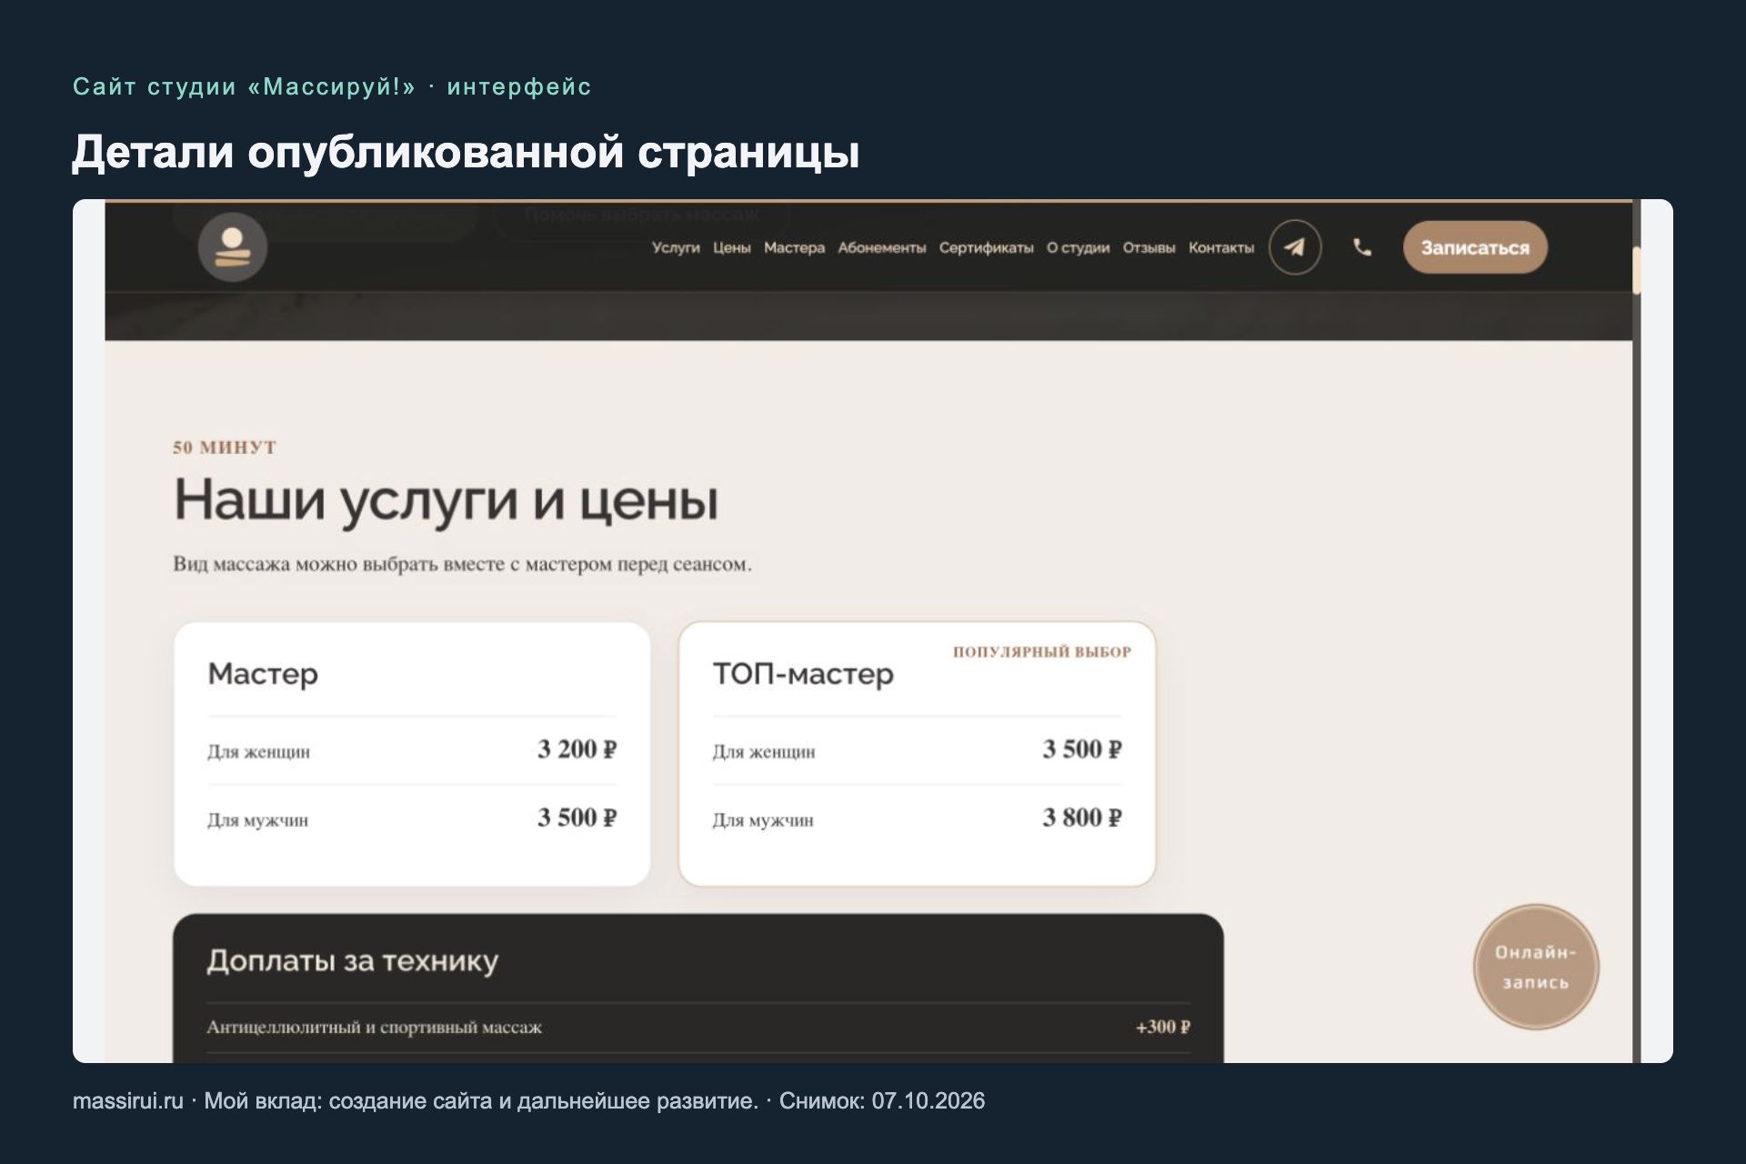The height and width of the screenshot is (1164, 1746).
Task: Select the 3 800 ₽ price
Action: 1082,818
